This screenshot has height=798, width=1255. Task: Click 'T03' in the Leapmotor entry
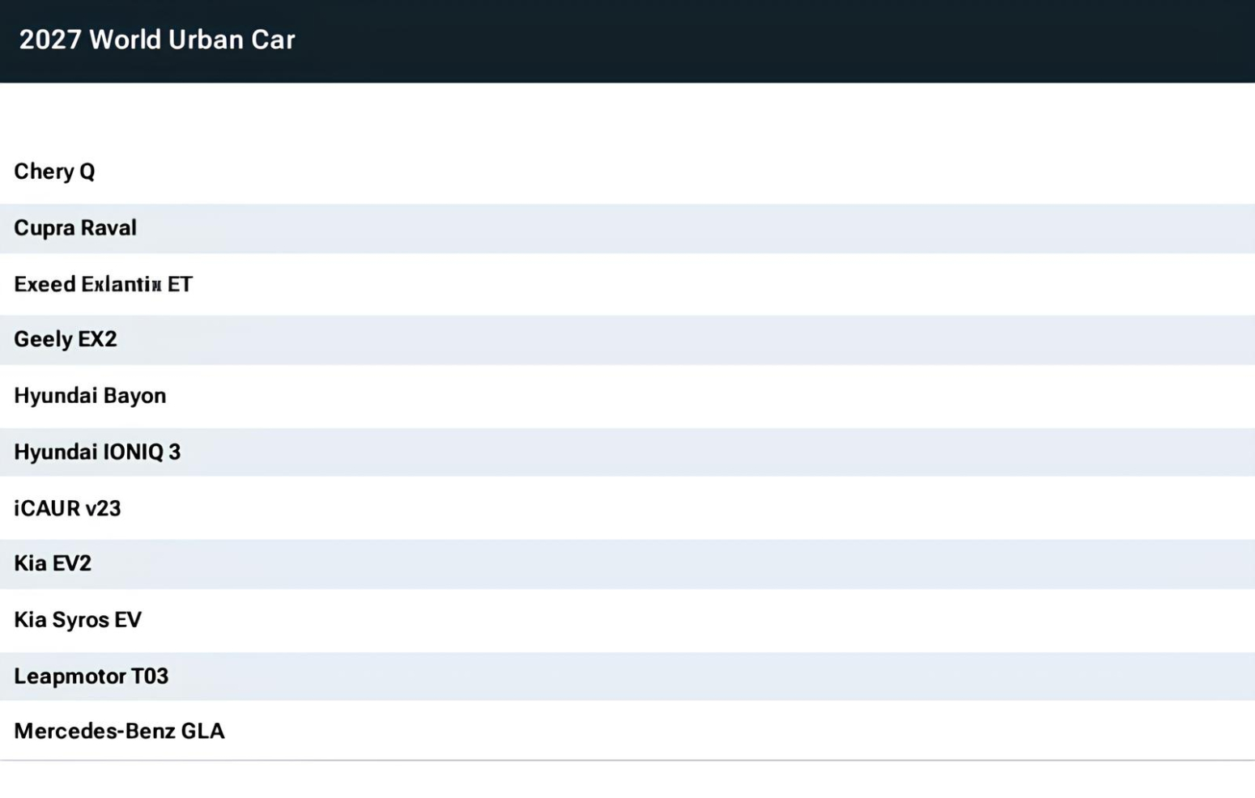click(x=150, y=676)
